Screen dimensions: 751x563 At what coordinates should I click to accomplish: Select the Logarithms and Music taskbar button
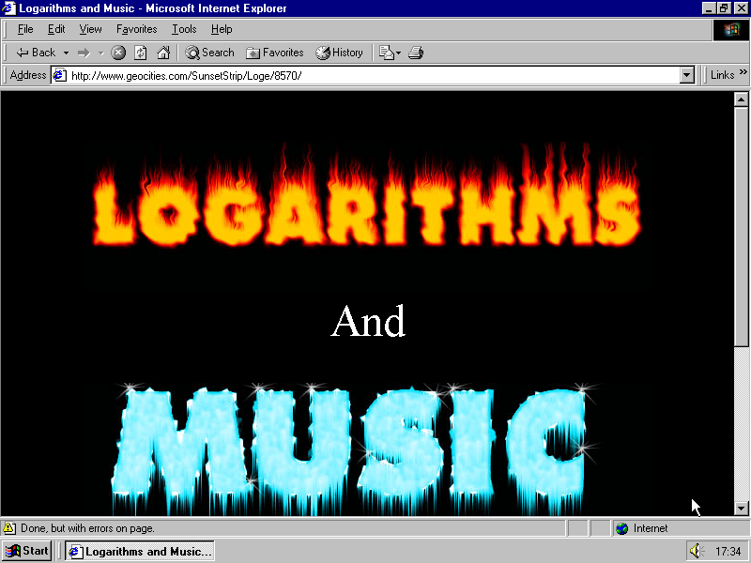pos(140,551)
